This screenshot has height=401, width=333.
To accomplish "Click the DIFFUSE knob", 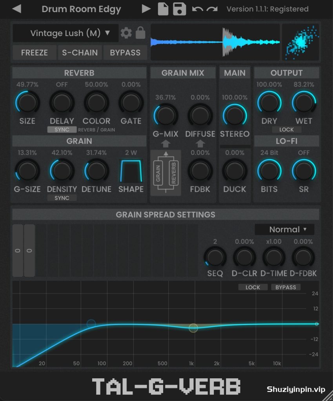I will tap(200, 116).
